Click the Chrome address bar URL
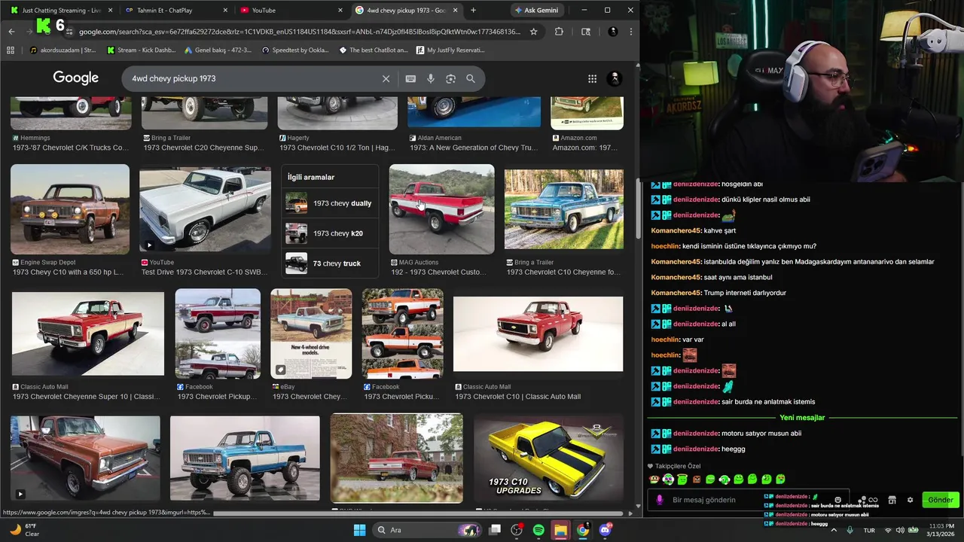The height and width of the screenshot is (542, 964). click(300, 32)
